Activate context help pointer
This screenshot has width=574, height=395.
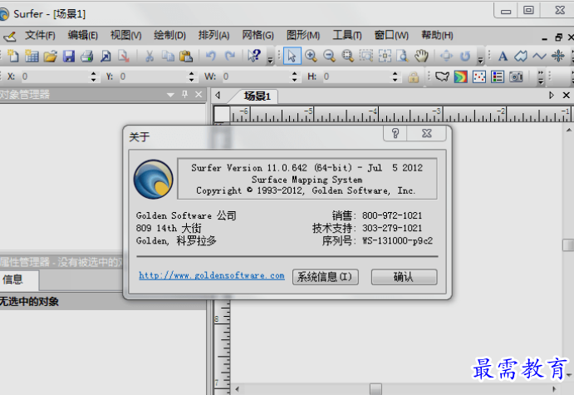pyautogui.click(x=253, y=56)
